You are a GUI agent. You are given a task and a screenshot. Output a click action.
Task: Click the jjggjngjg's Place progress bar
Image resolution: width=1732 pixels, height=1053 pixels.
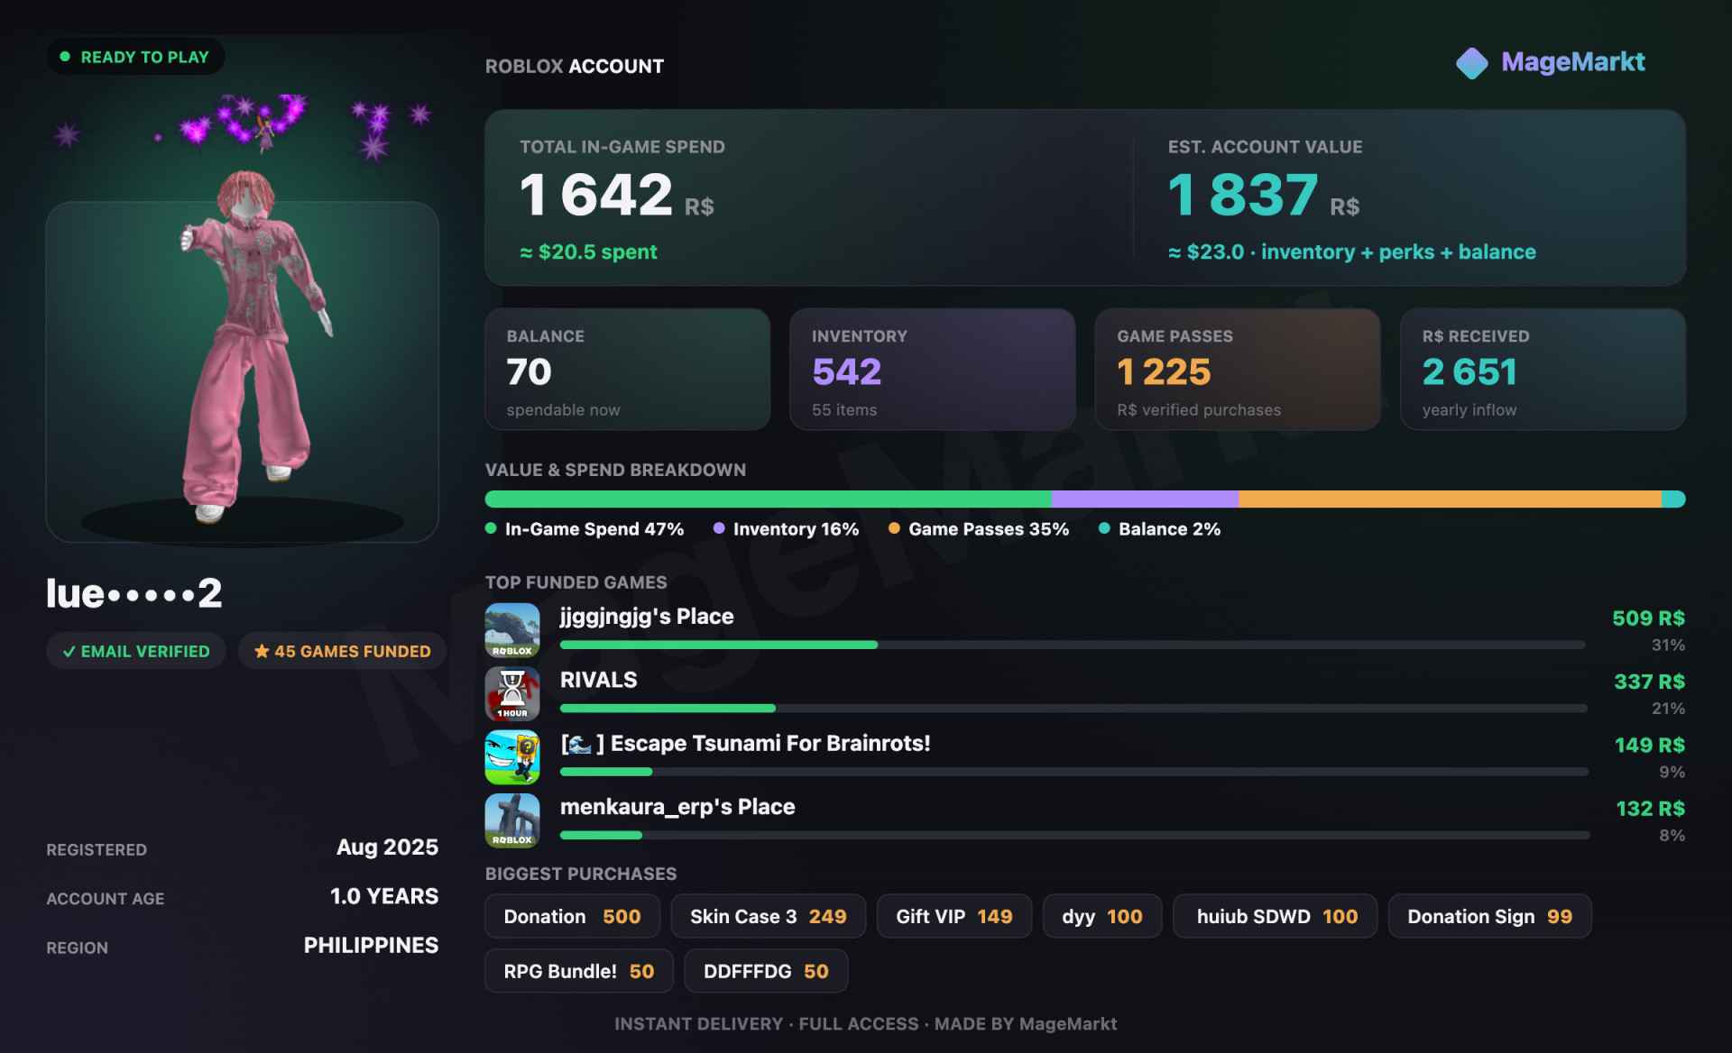1073,645
